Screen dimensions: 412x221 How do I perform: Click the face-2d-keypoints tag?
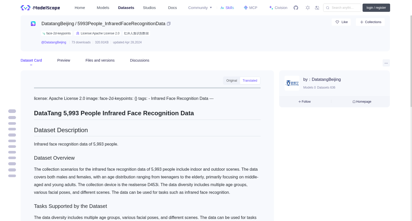[x=57, y=33]
